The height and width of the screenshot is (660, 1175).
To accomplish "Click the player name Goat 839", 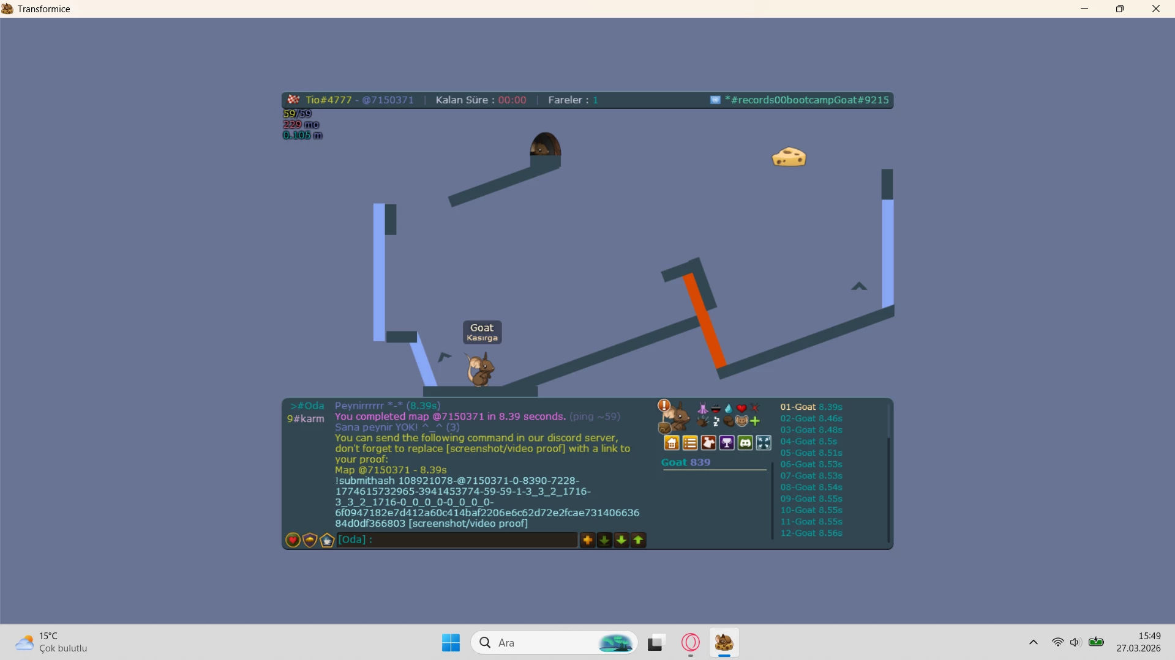I will [x=686, y=462].
